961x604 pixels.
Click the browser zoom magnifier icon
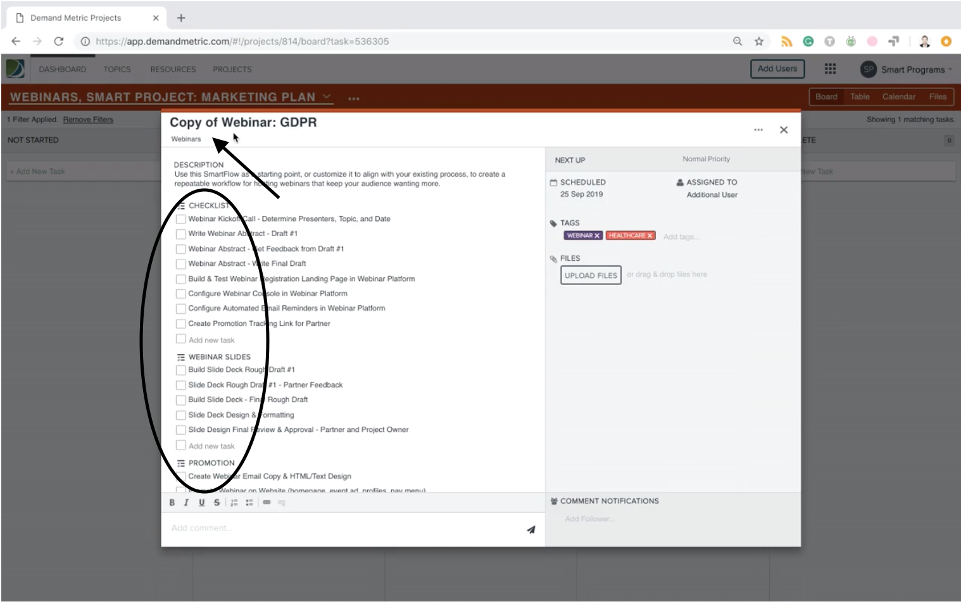coord(738,41)
